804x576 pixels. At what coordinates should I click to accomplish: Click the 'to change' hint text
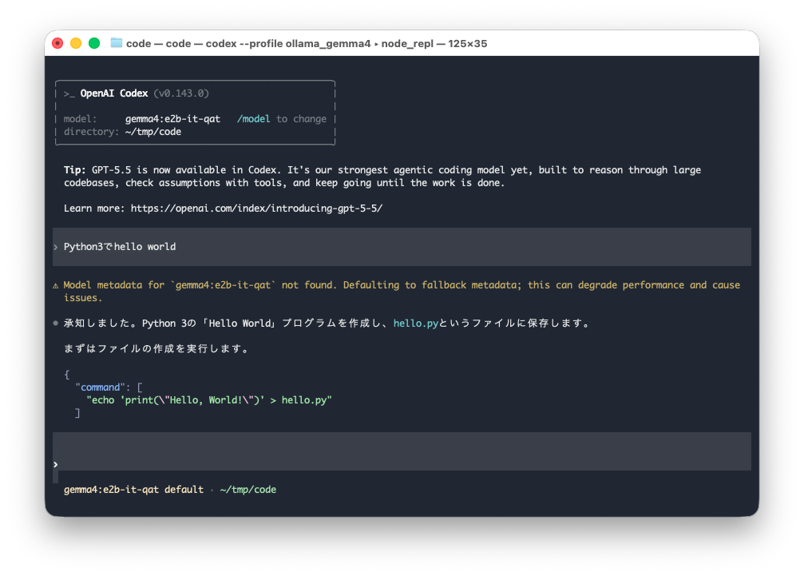302,119
